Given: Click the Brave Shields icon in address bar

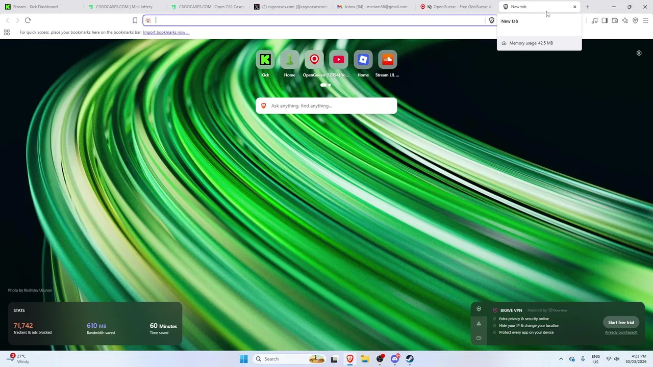Looking at the screenshot, I should point(492,20).
